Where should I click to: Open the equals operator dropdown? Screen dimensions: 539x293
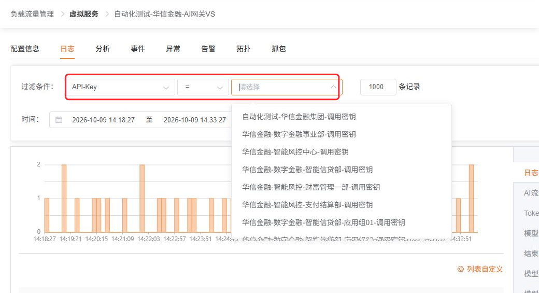point(203,87)
